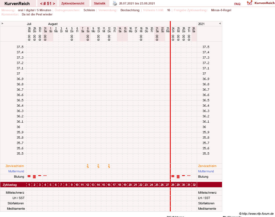Image resolution: width=275 pixels, height=217 pixels.
Task: Click 6:00 time under date 5. Do
Action: [72, 38]
